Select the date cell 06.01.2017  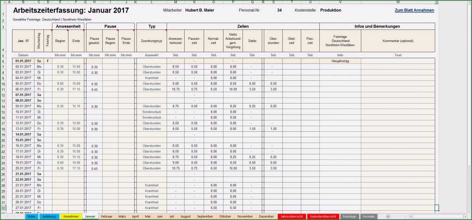tap(23, 89)
